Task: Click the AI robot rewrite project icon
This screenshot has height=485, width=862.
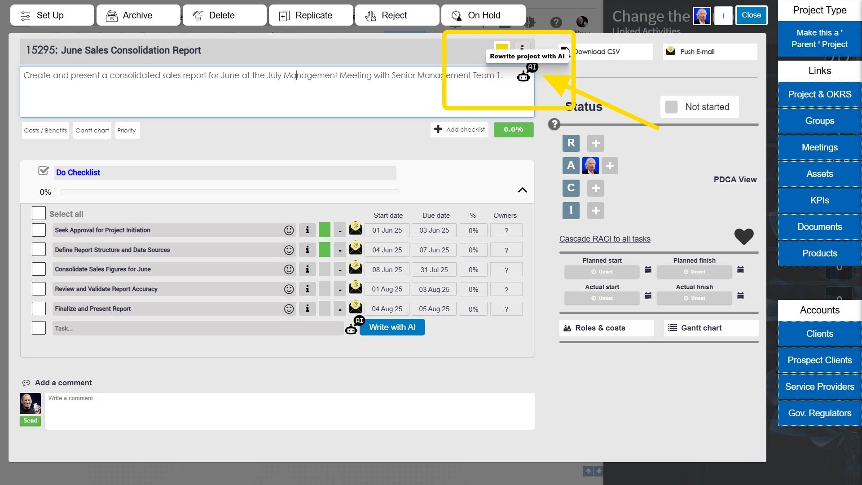Action: 524,76
